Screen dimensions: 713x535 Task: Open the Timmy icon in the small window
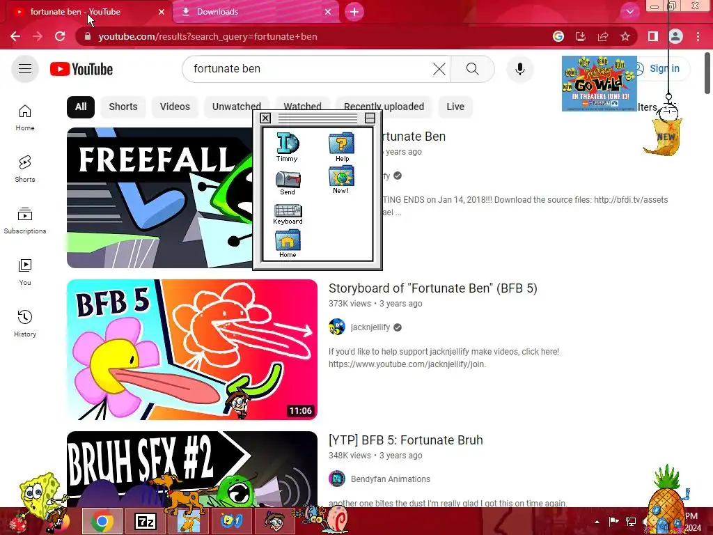coord(287,147)
